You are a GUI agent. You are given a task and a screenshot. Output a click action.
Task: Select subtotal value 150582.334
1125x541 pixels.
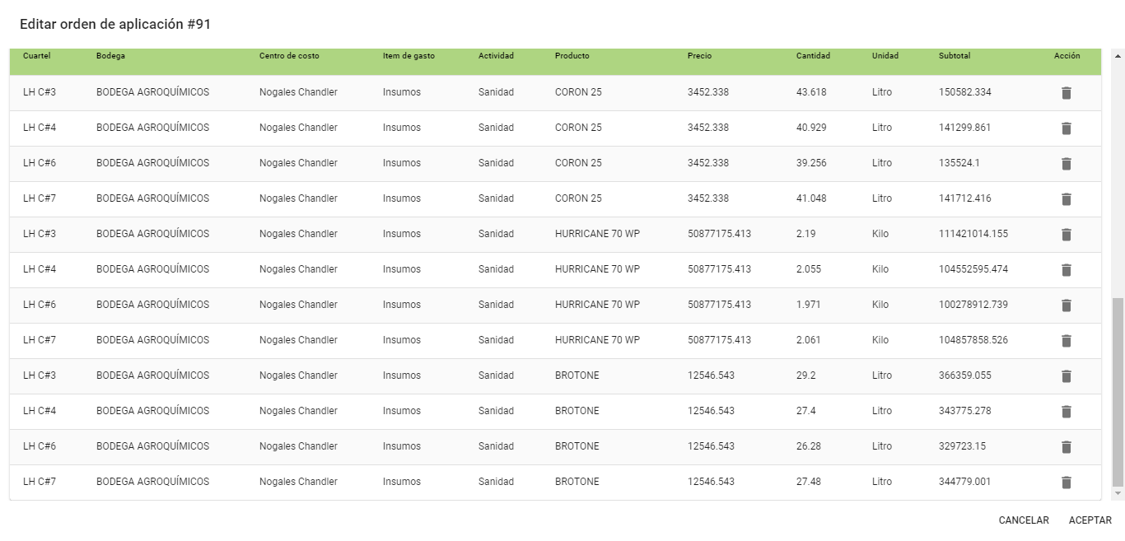tap(965, 92)
